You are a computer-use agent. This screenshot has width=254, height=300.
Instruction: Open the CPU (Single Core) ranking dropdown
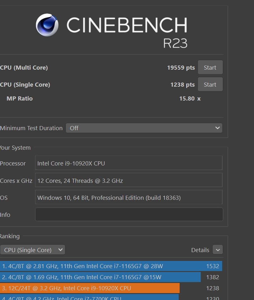point(32,250)
